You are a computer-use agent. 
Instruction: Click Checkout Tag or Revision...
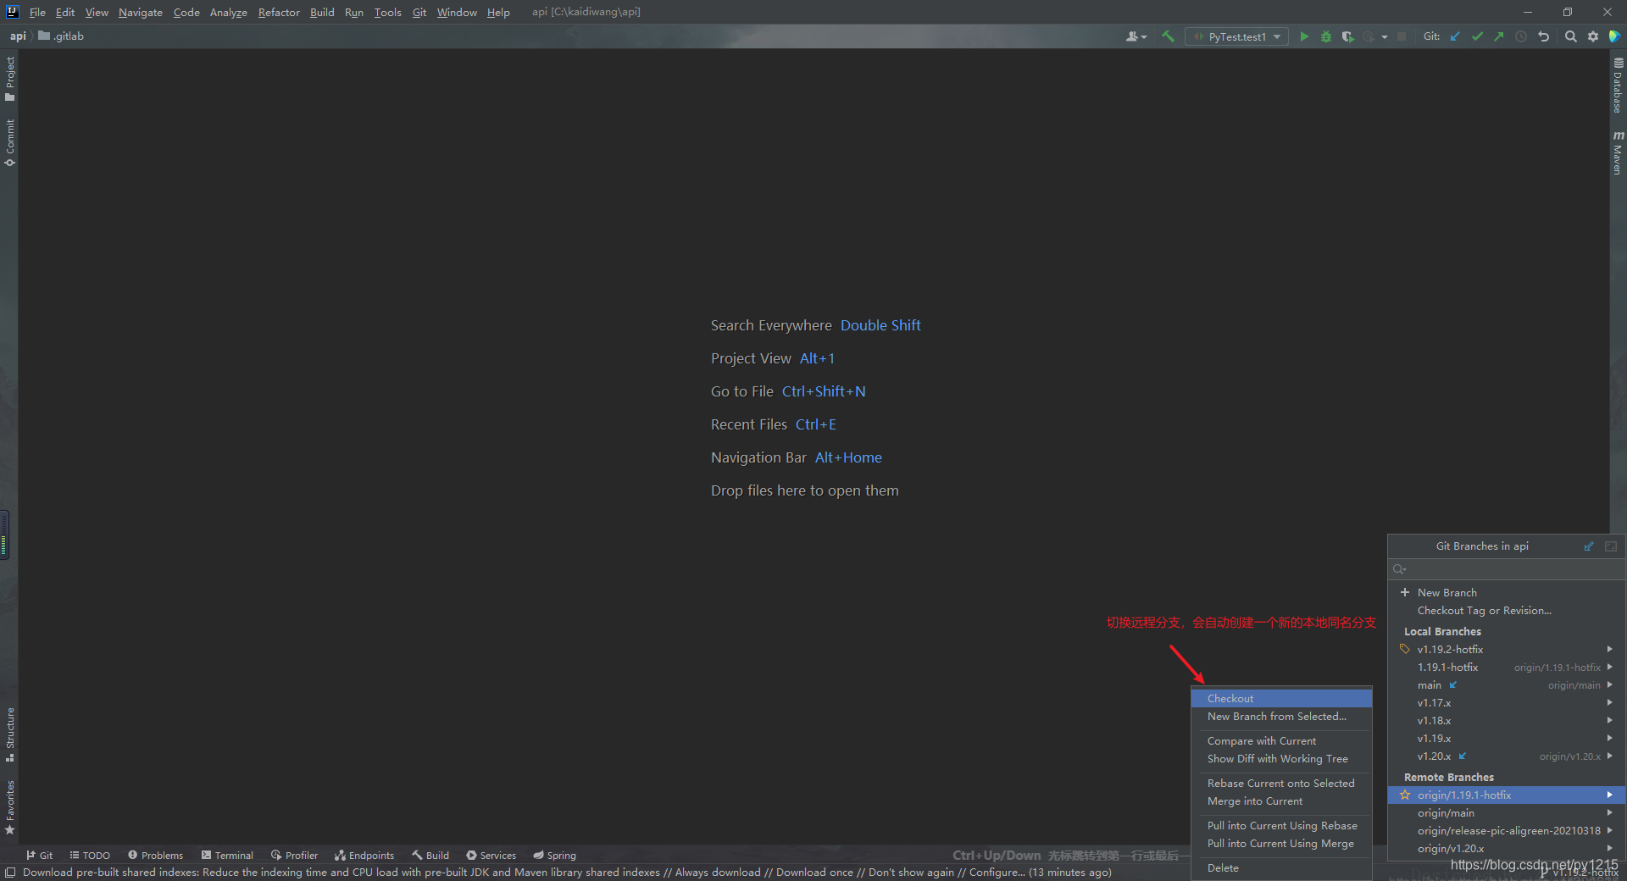1507,610
